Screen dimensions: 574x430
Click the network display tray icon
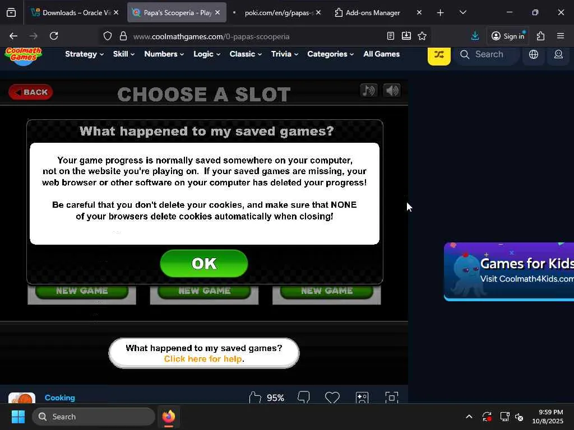click(504, 417)
